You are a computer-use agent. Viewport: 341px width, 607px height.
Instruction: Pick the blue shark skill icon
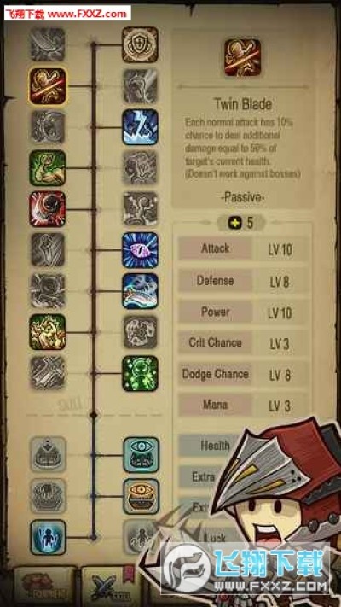point(141,291)
